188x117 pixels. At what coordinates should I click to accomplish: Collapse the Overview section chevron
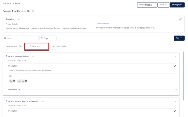click(19, 19)
